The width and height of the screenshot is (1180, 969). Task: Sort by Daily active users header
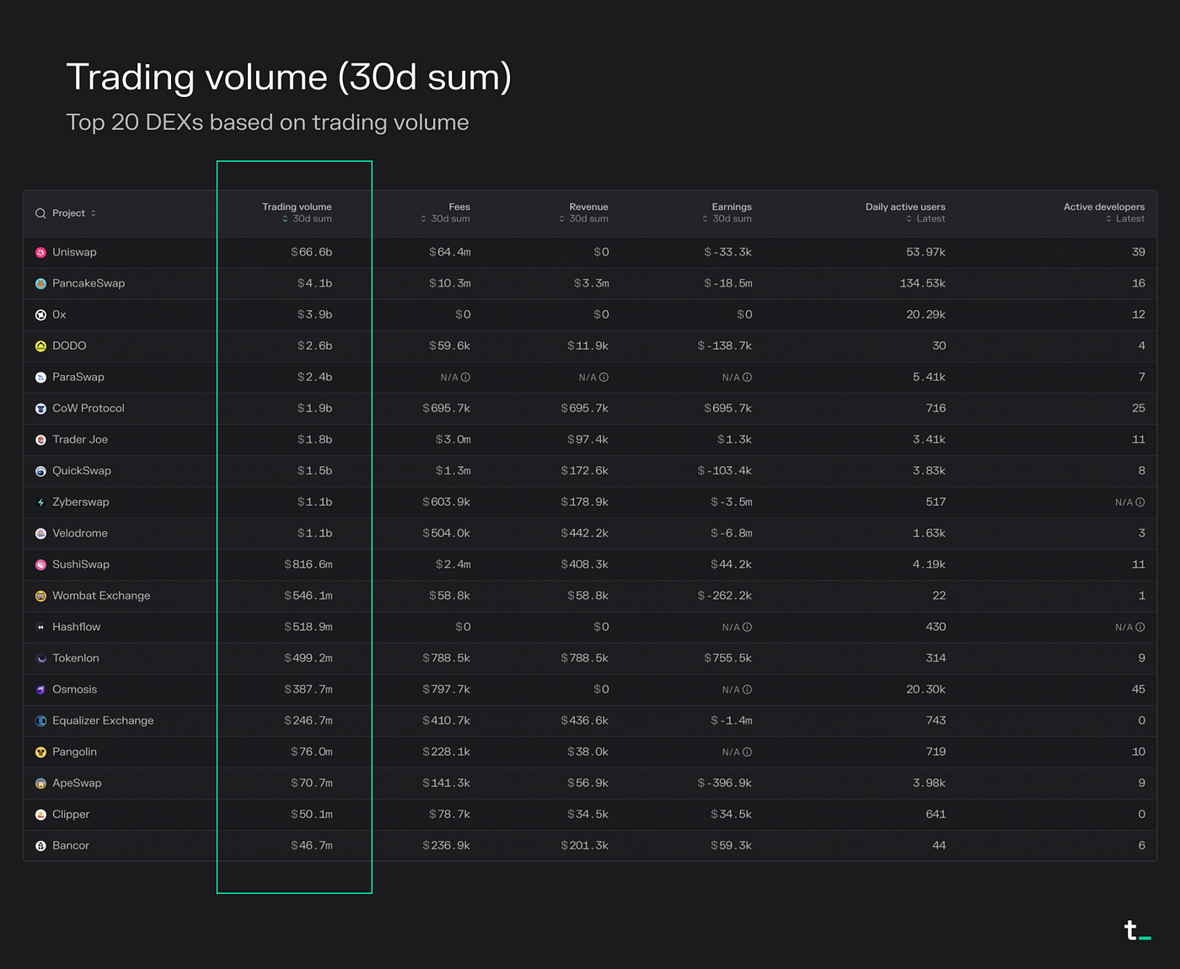905,212
